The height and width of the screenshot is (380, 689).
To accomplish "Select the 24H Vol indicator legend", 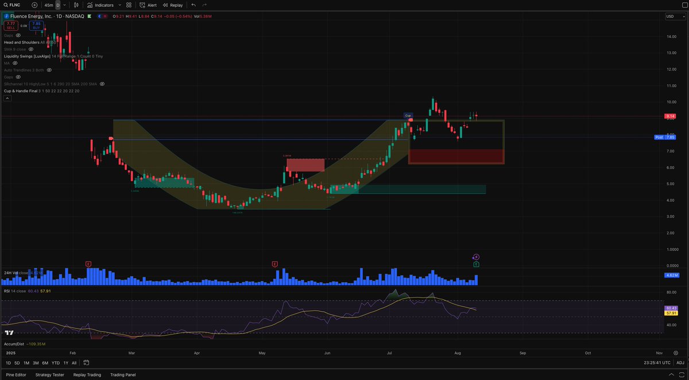I will (x=23, y=272).
